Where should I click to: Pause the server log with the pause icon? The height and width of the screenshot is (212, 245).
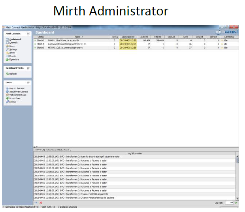tap(36, 203)
